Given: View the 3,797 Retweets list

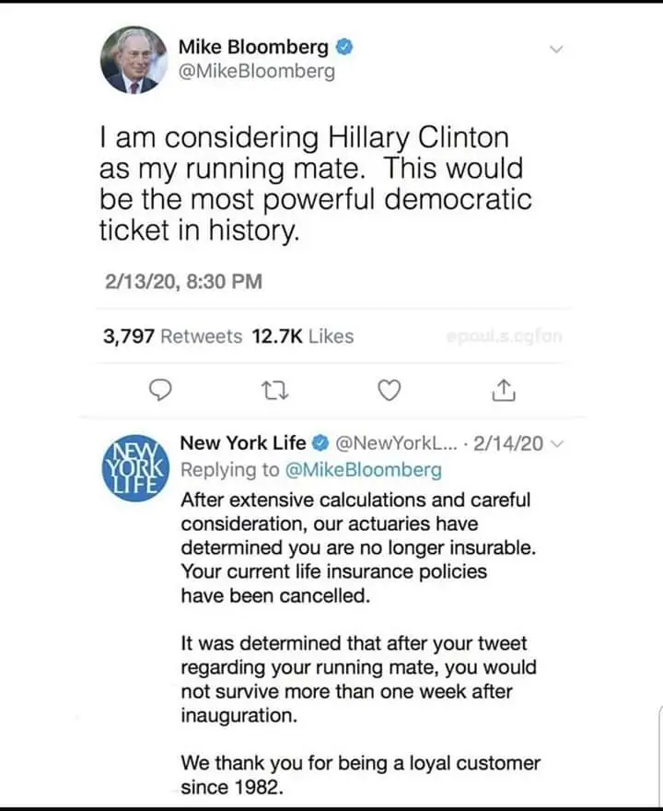Looking at the screenshot, I should point(172,336).
